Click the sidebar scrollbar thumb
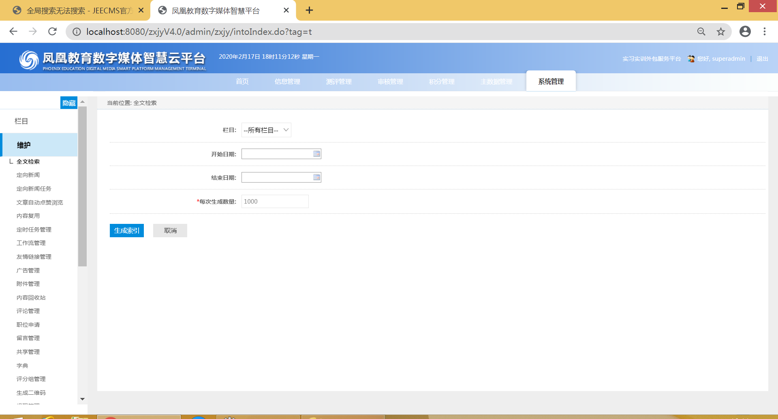This screenshot has height=419, width=778. [83, 186]
